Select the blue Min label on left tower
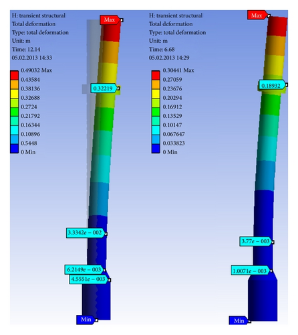 tap(86, 320)
